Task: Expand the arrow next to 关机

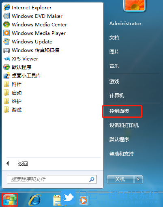Action: [138, 179]
